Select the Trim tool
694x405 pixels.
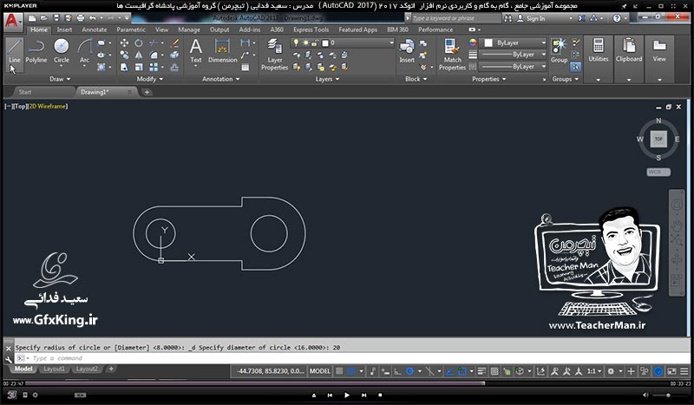[x=154, y=43]
